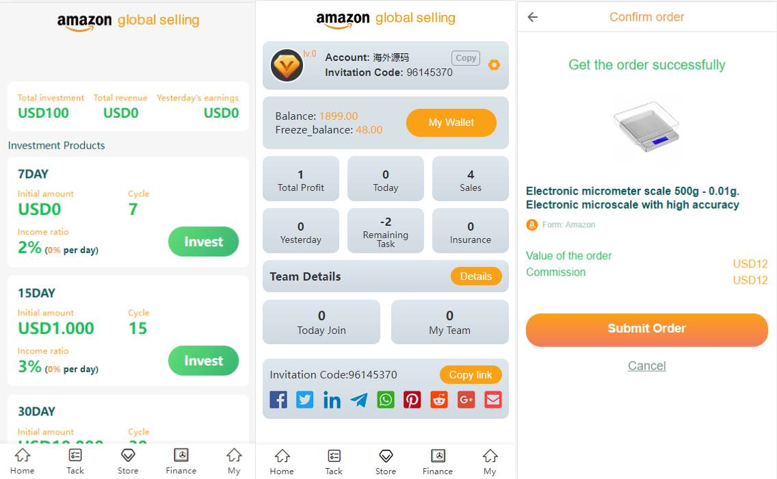777x479 pixels.
Task: Cancel the order confirmation
Action: [x=646, y=366]
